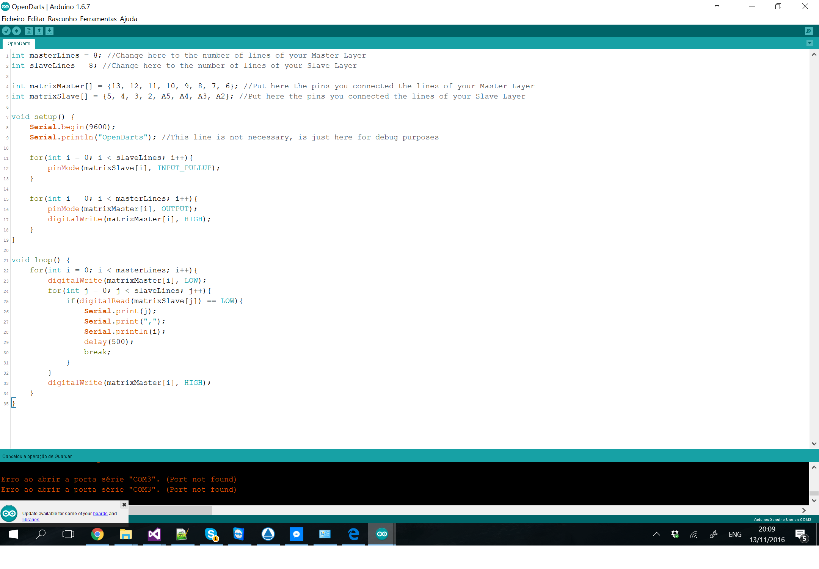
Task: Click on Serial.begin(9600) line
Action: (72, 127)
